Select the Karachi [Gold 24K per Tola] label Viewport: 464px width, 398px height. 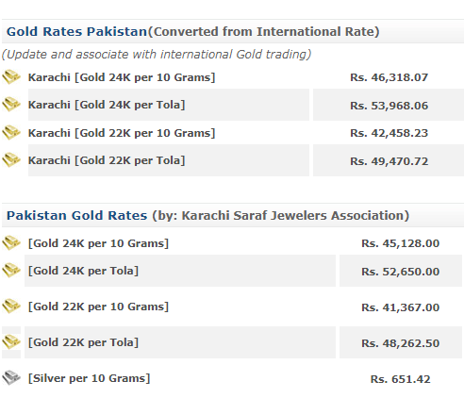(x=107, y=105)
